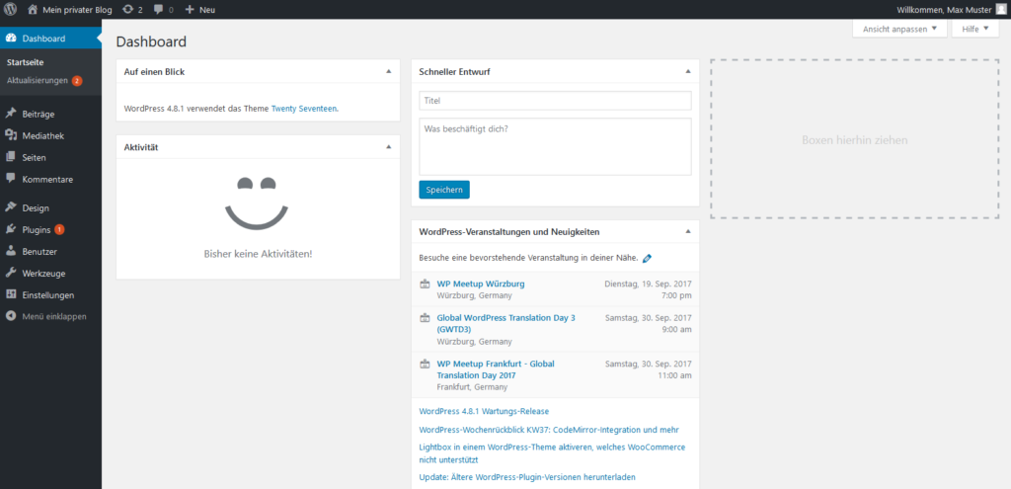Open Willkommen, Max Muster account menu
The height and width of the screenshot is (489, 1011).
pyautogui.click(x=951, y=10)
